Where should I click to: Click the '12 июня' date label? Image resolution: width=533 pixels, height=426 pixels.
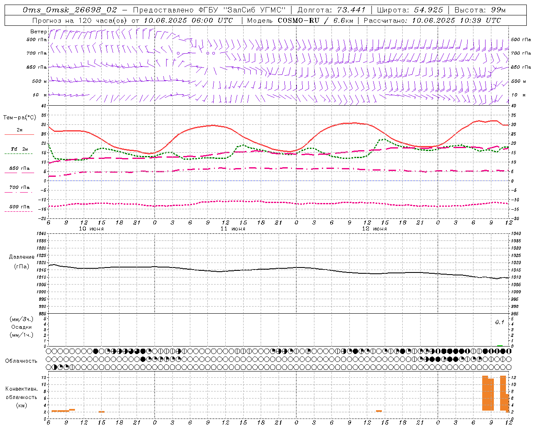[374, 228]
